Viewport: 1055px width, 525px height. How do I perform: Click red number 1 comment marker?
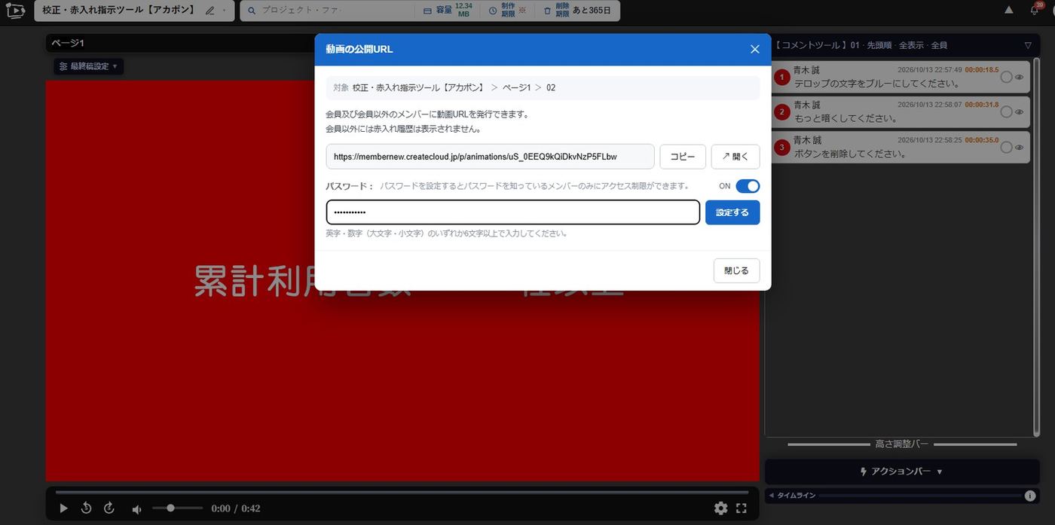782,77
